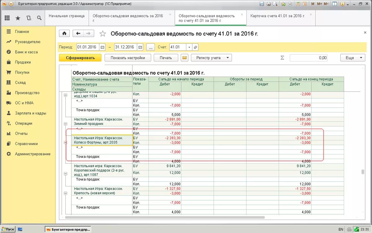372x233 pixels.
Task: Click the Home button in report header
Action: tap(64, 34)
